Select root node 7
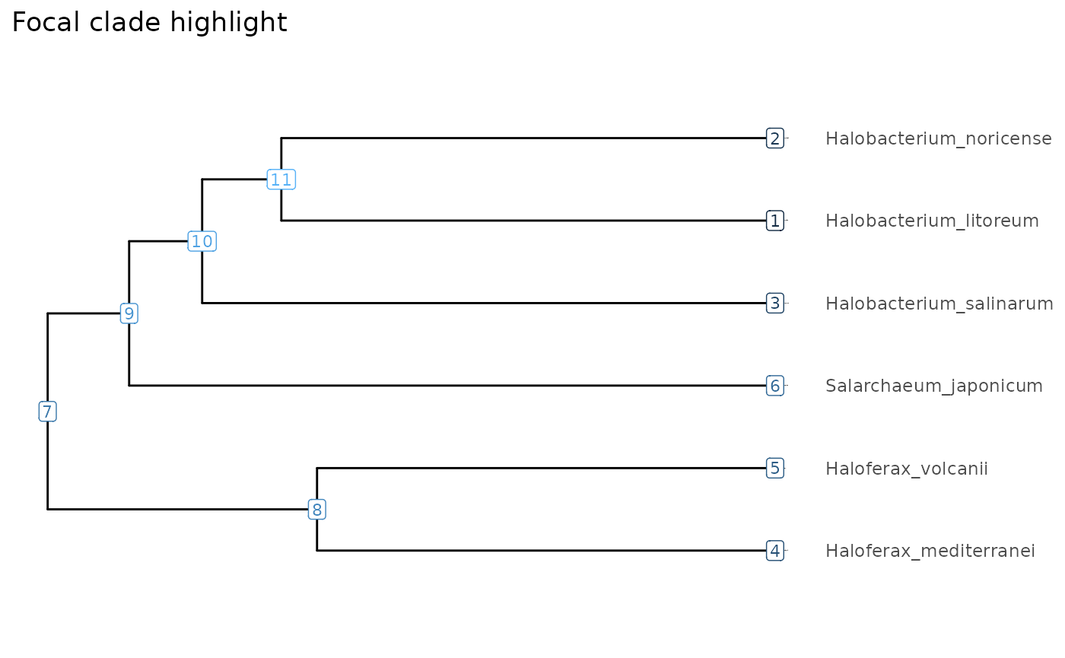The height and width of the screenshot is (658, 1065). (48, 412)
